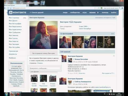The height and width of the screenshot is (96, 128).
Task: Click the first wall post author avatar
Action: [x=64, y=58]
